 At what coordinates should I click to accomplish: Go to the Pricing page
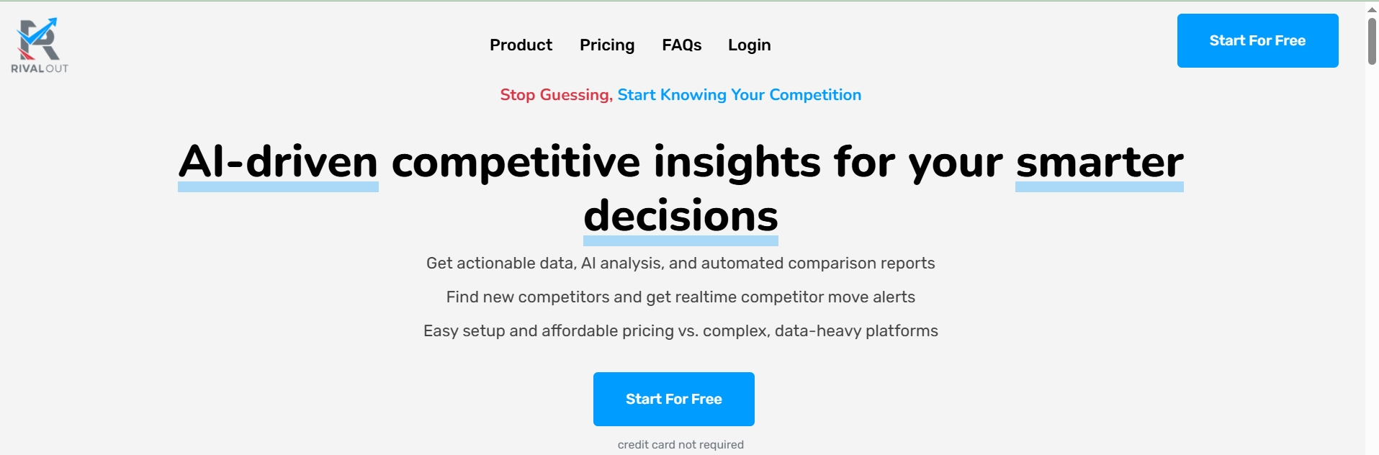pyautogui.click(x=607, y=45)
